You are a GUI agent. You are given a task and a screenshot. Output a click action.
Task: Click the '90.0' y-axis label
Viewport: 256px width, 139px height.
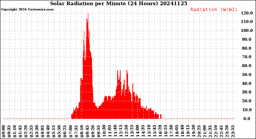(x=247, y=39)
